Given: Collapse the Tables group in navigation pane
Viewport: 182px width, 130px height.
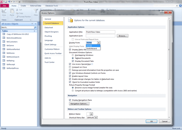Looking at the screenshot, I should pyautogui.click(x=34, y=31).
